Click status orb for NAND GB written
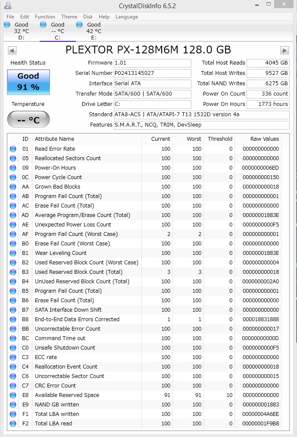The width and height of the screenshot is (297, 437). [13, 405]
